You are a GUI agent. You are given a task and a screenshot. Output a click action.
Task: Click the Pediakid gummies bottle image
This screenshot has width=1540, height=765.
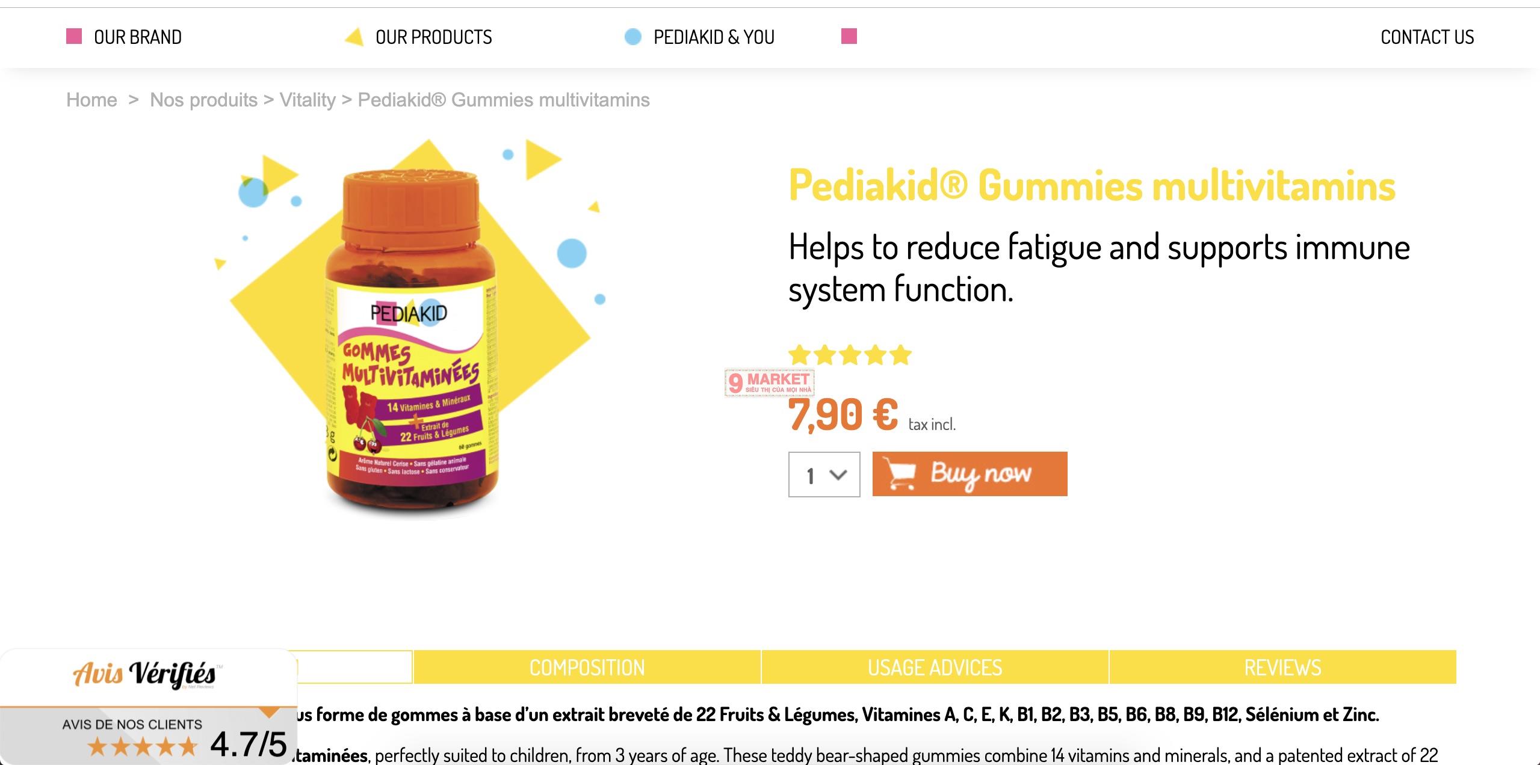tap(412, 343)
